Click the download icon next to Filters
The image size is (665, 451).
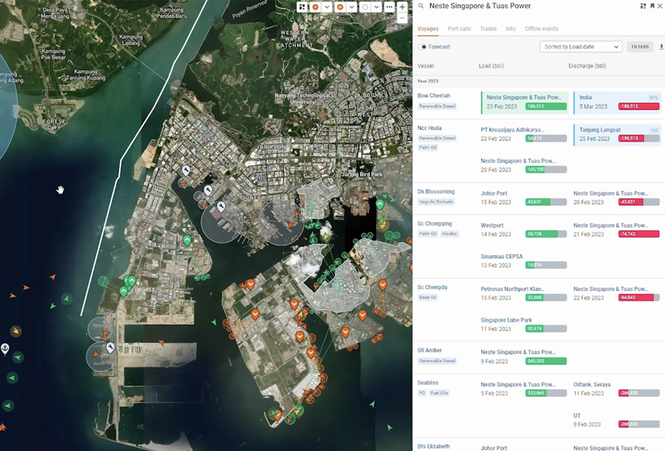coord(661,47)
